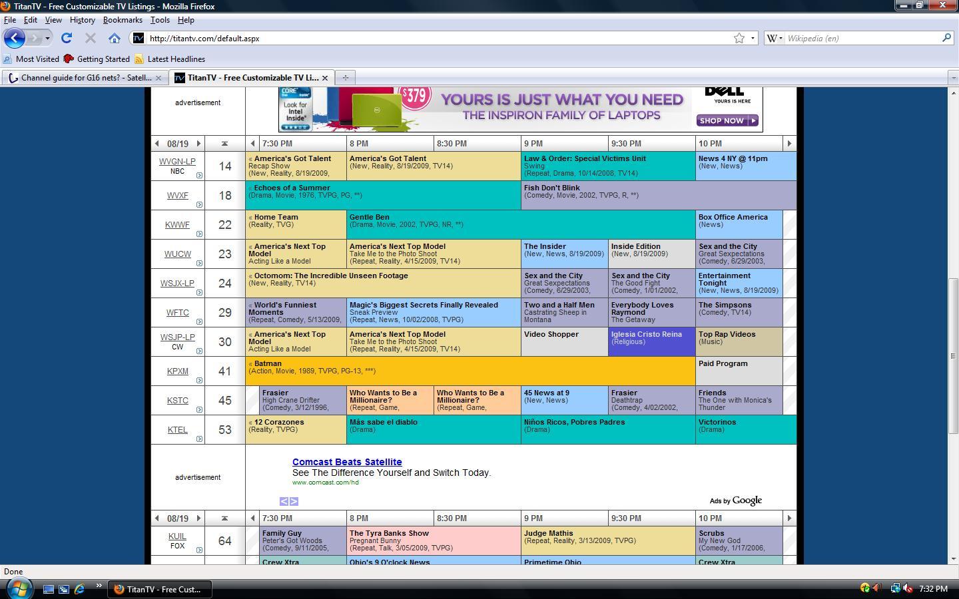
Task: Click the Stop loading X icon
Action: tap(91, 38)
